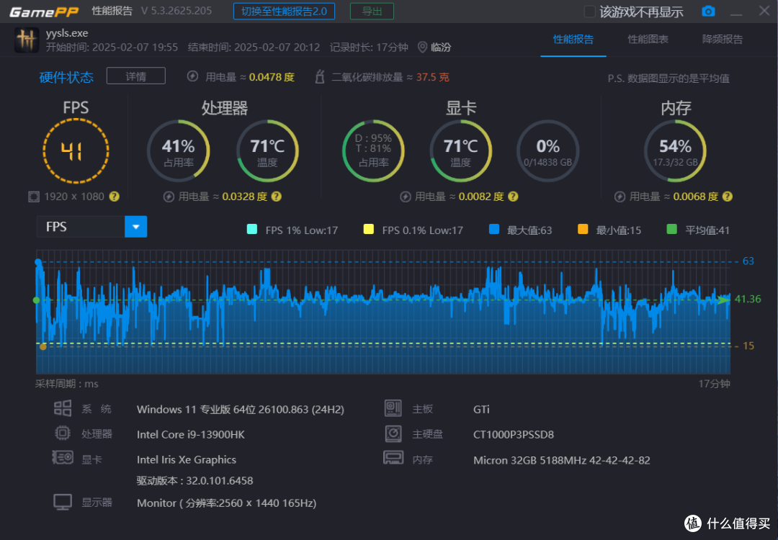Click the Monitor 2560 x 1440 165Hz text
This screenshot has width=778, height=540.
click(x=227, y=503)
